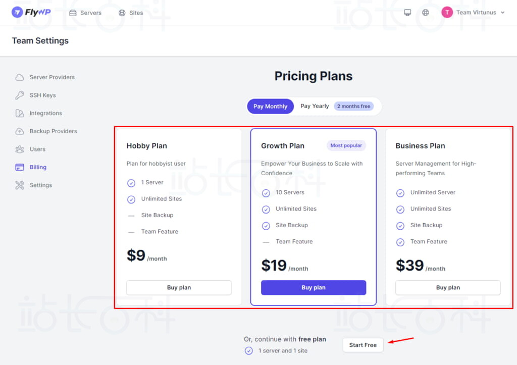This screenshot has height=365, width=517.
Task: Buy the Hobby Plan
Action: [179, 288]
